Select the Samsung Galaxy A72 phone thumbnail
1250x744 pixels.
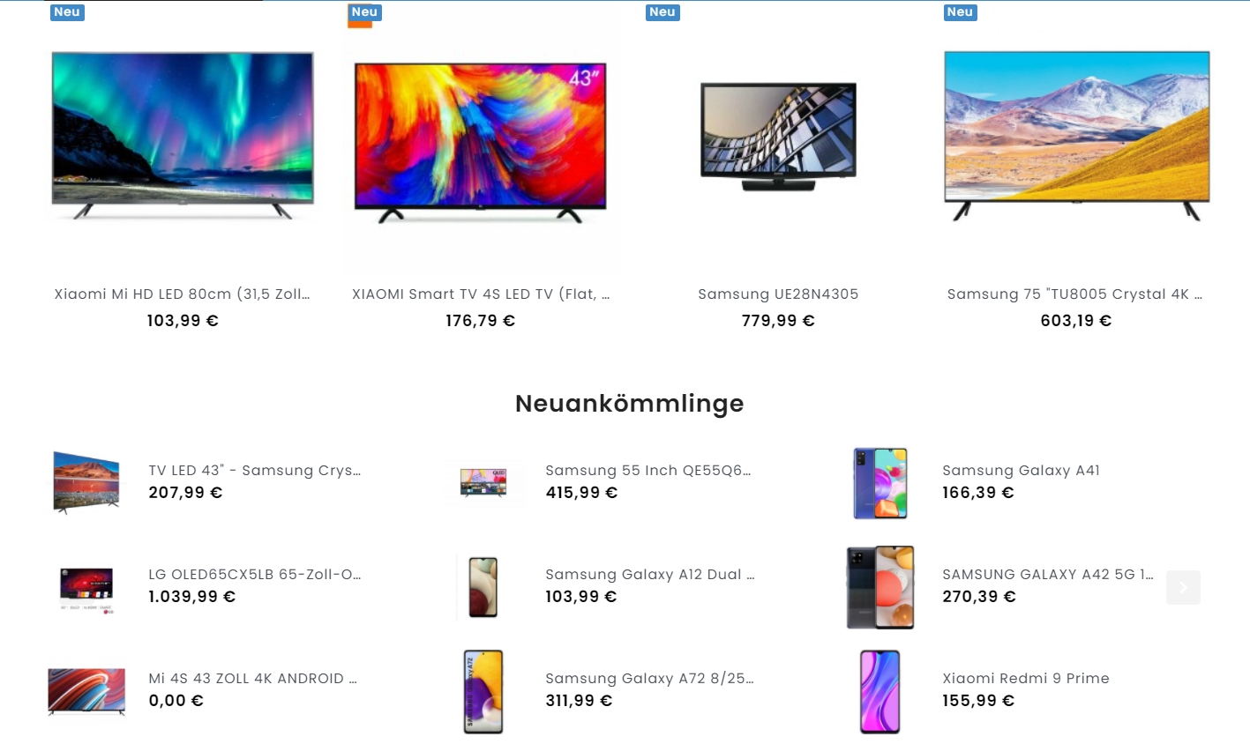(483, 692)
